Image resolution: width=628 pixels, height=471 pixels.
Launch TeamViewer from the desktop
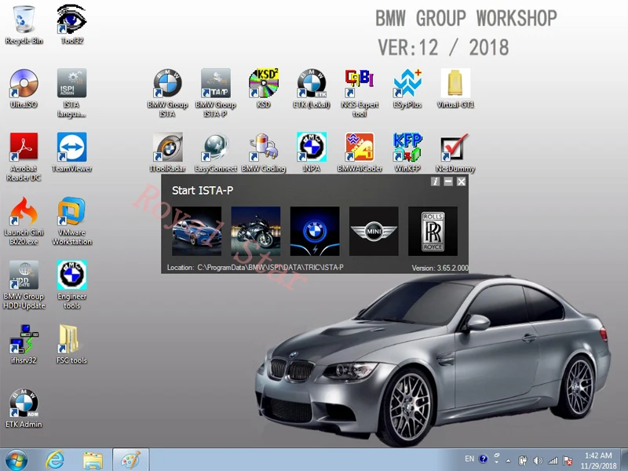coord(71,148)
